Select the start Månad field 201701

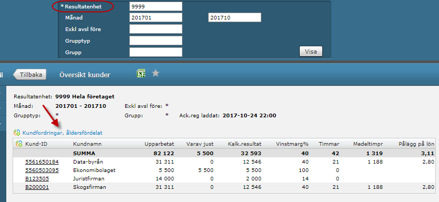point(156,17)
